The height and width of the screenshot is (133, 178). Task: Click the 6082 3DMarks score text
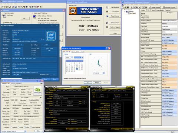88,26
